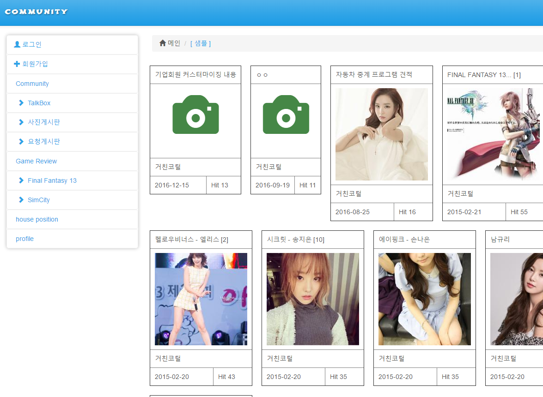Click the chevron icon next to SimCity

pos(21,200)
